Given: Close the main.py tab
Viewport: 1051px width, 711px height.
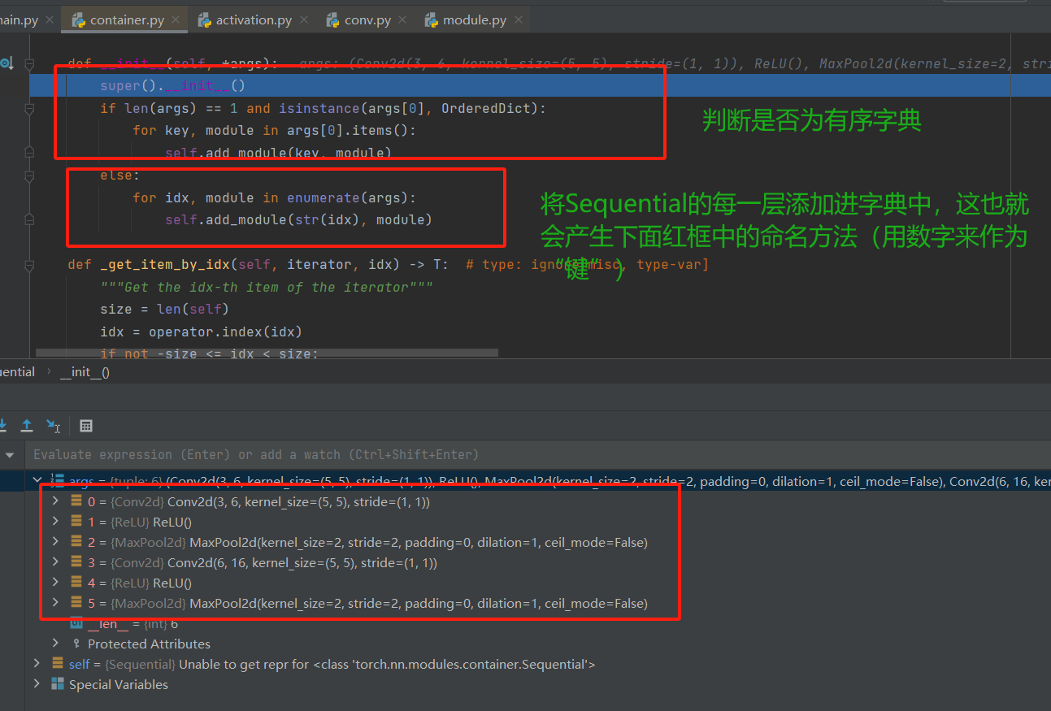Looking at the screenshot, I should [x=50, y=20].
